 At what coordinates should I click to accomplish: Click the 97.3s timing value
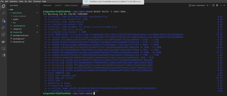click(x=219, y=78)
